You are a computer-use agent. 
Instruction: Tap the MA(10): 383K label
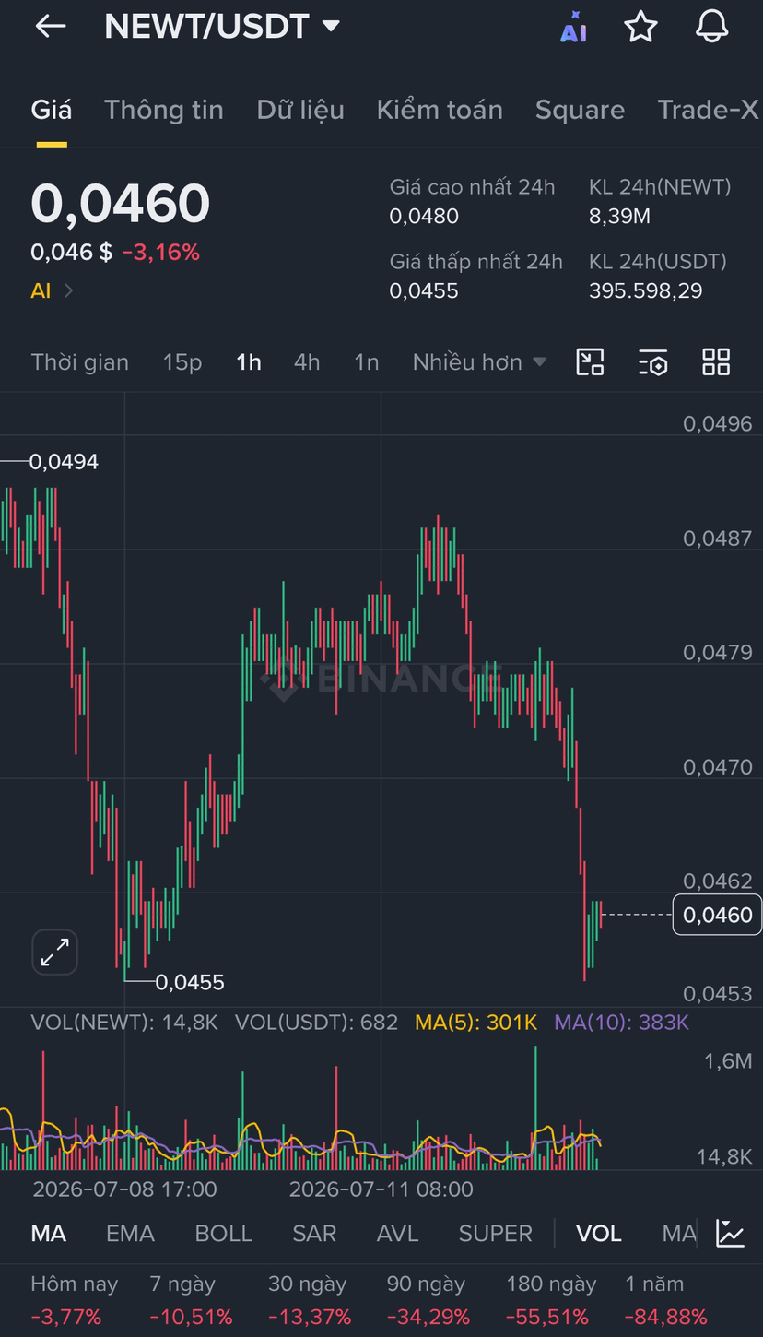(x=622, y=1022)
